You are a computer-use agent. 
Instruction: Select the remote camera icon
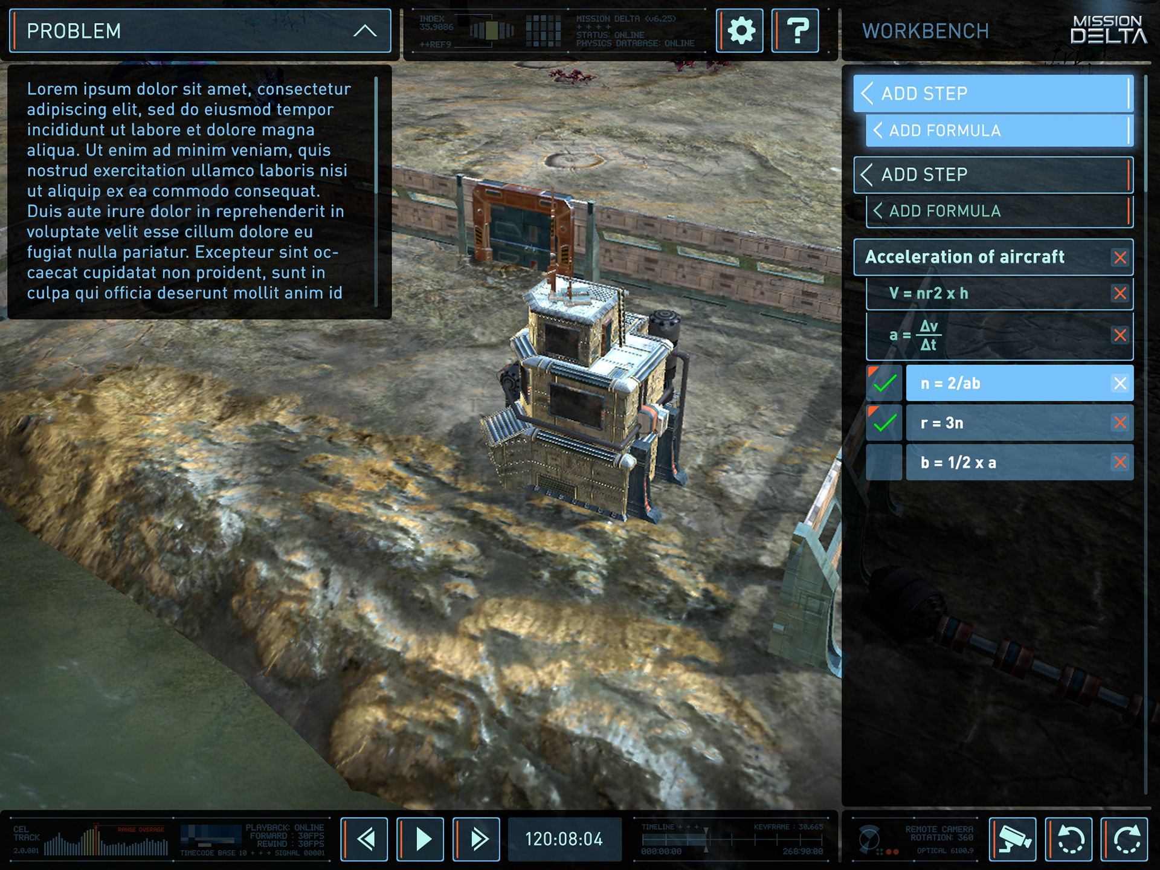[1013, 839]
